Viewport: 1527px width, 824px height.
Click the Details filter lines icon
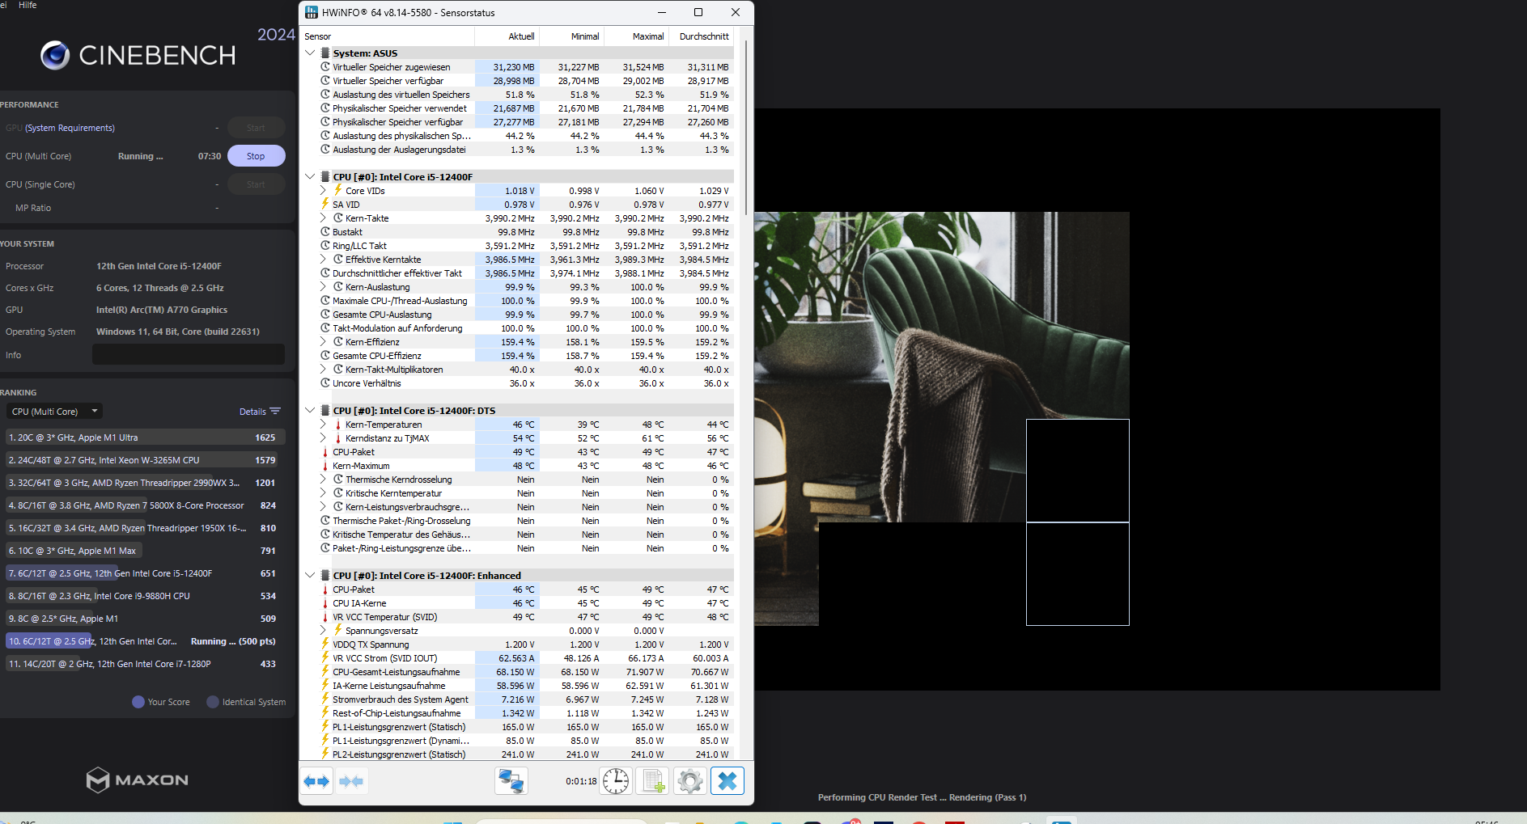(x=275, y=412)
